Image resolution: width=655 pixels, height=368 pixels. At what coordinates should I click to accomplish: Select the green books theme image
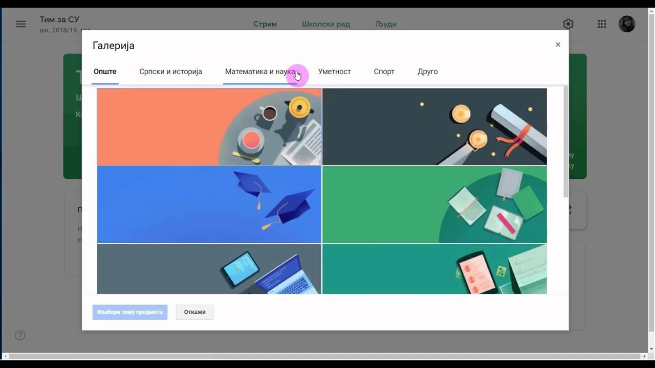[434, 204]
